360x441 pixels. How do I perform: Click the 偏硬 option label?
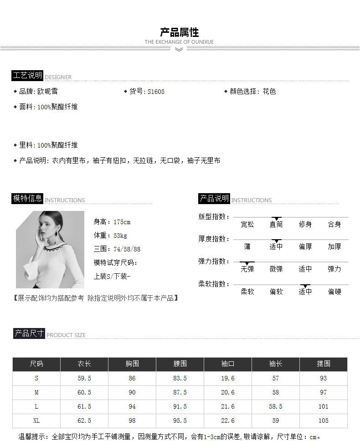click(334, 292)
